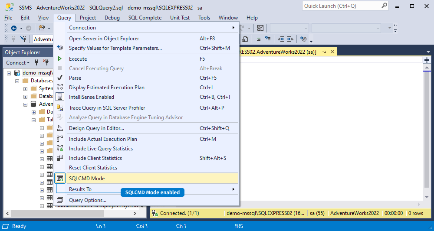Click Object Explorer horizontal scrollbar right arrow
434x231 pixels.
tap(135, 213)
